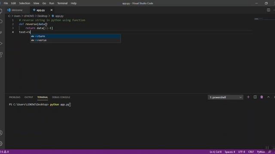Choose 'reverse' autocomplete suggestion
The width and height of the screenshot is (275, 154).
coord(76,40)
